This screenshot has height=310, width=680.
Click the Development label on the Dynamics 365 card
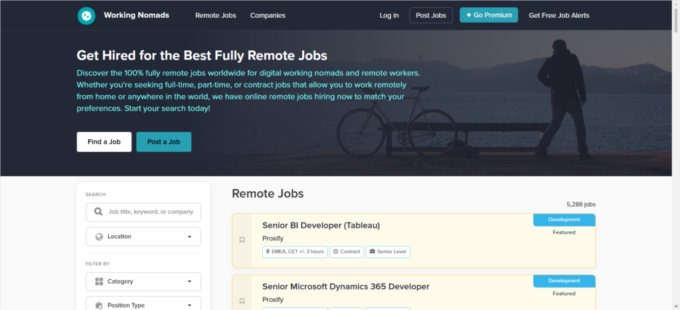coord(564,281)
